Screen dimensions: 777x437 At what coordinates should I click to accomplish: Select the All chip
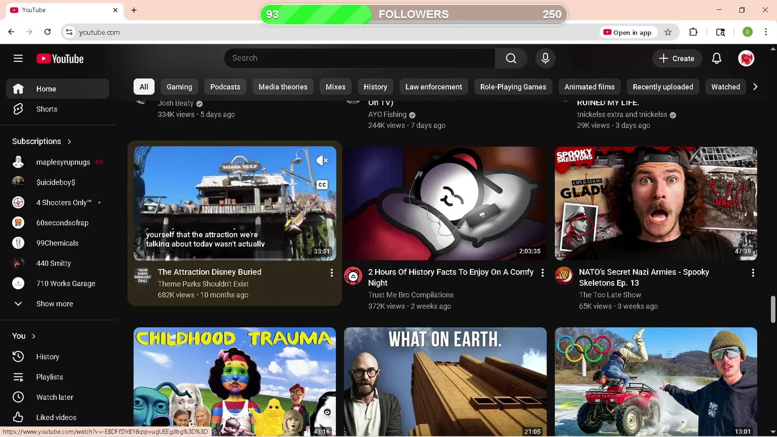[x=144, y=87]
